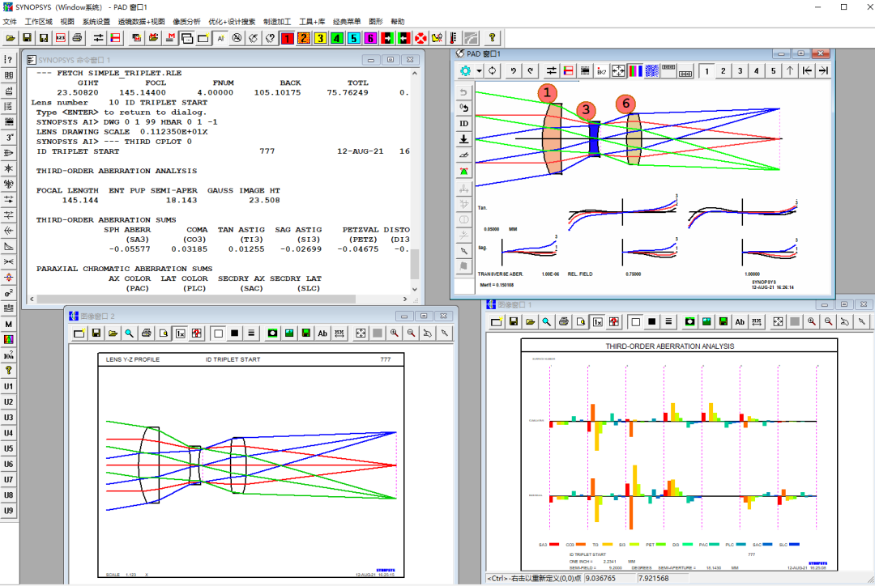The height and width of the screenshot is (586, 875).
Task: Click the !? icon atop left sidebar
Action: [9, 60]
